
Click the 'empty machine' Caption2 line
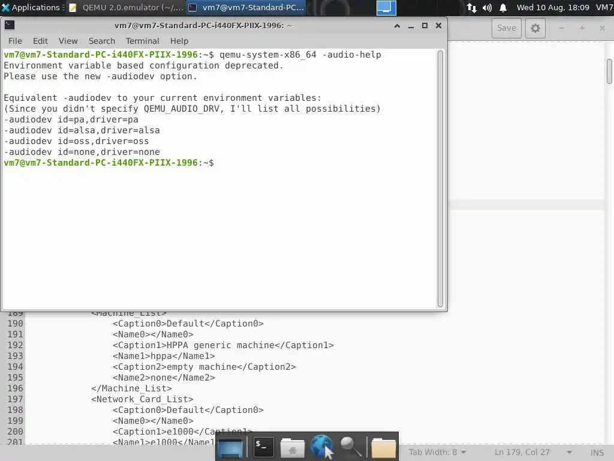[204, 367]
